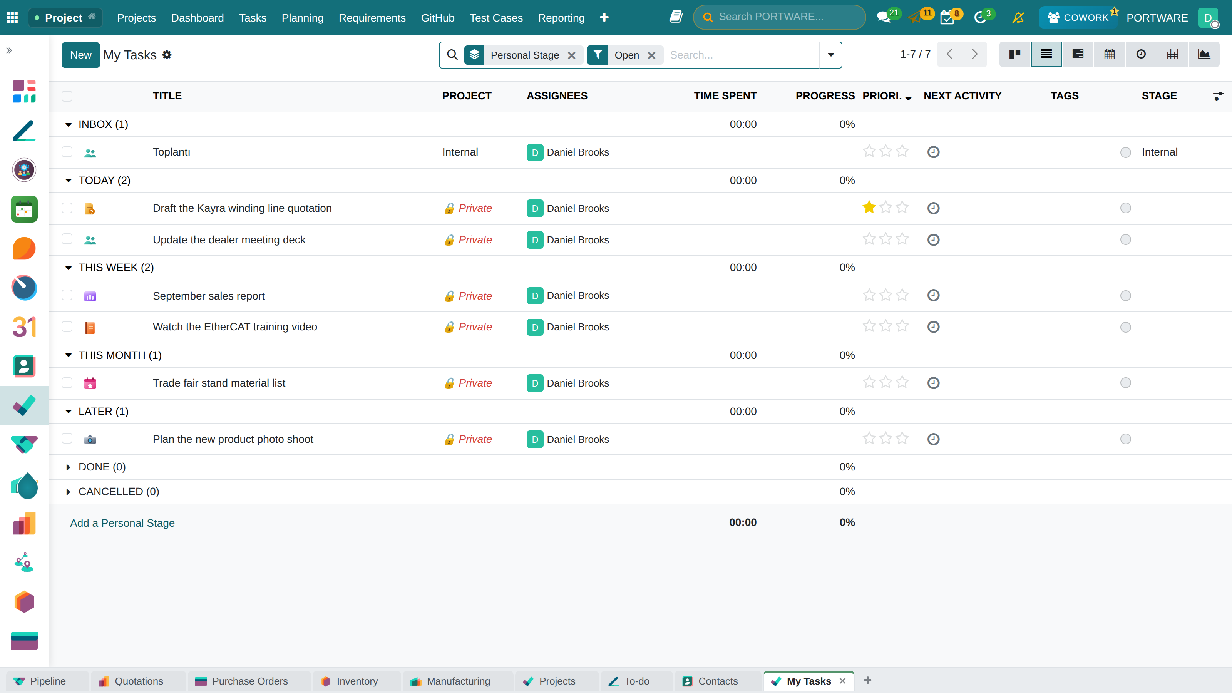The width and height of the screenshot is (1232, 693).
Task: Check the September sales report checkbox
Action: [x=67, y=295]
